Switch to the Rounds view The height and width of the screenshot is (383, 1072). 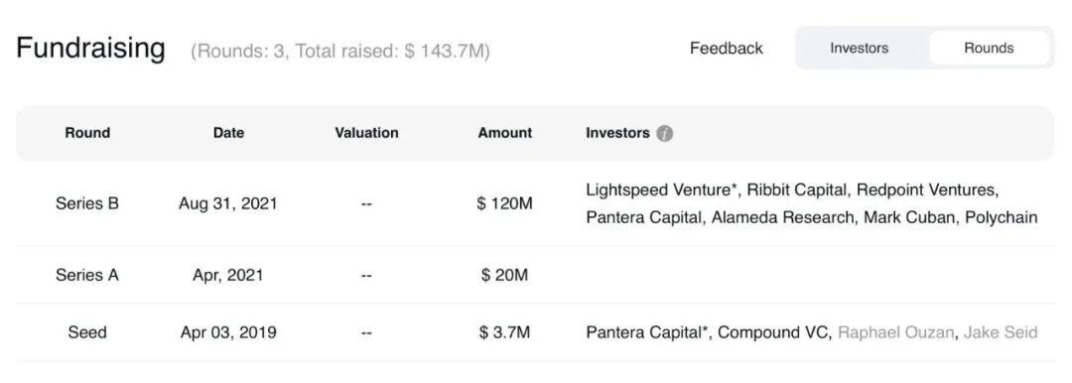pyautogui.click(x=989, y=49)
